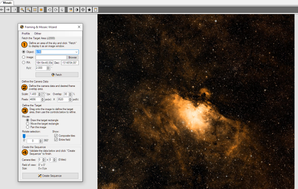Open the Other menu
The image size is (298, 189).
[37, 33]
